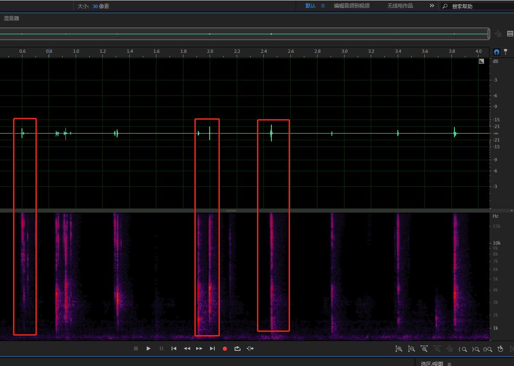This screenshot has width=514, height=366.
Task: Start recording with the red Record button
Action: pos(225,349)
